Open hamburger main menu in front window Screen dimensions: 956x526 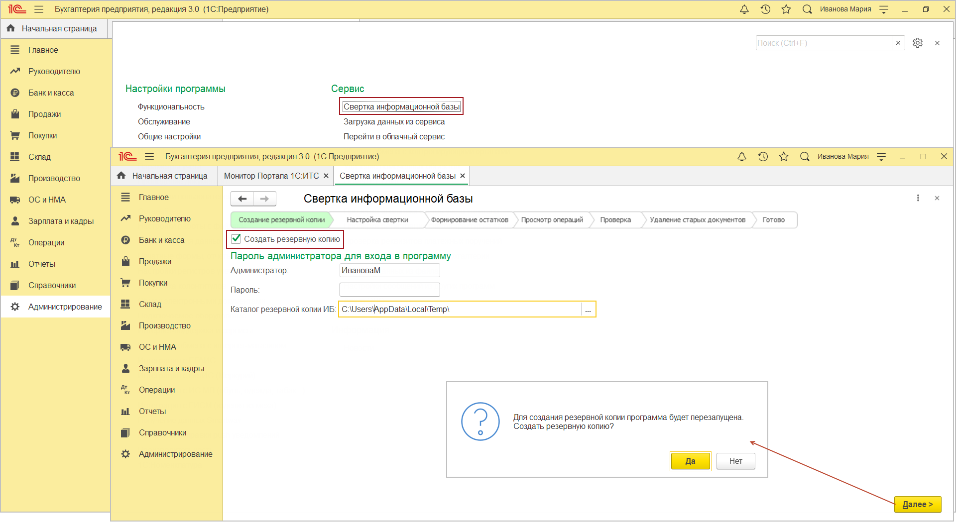149,157
